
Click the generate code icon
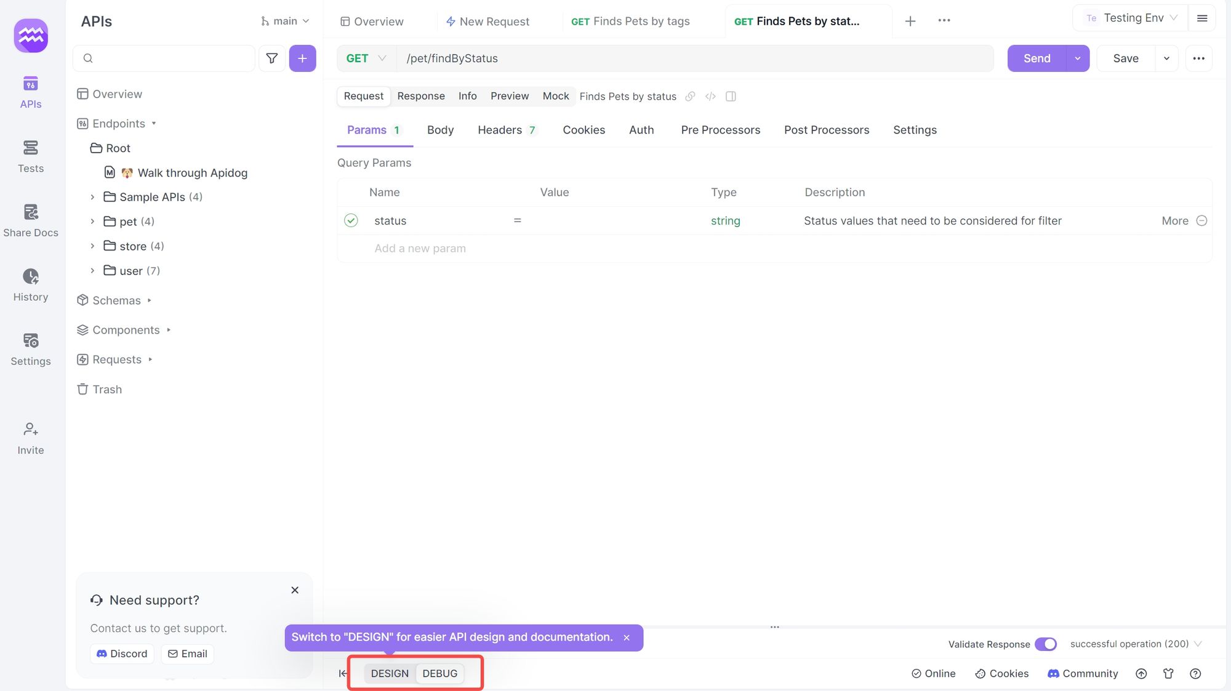tap(710, 96)
